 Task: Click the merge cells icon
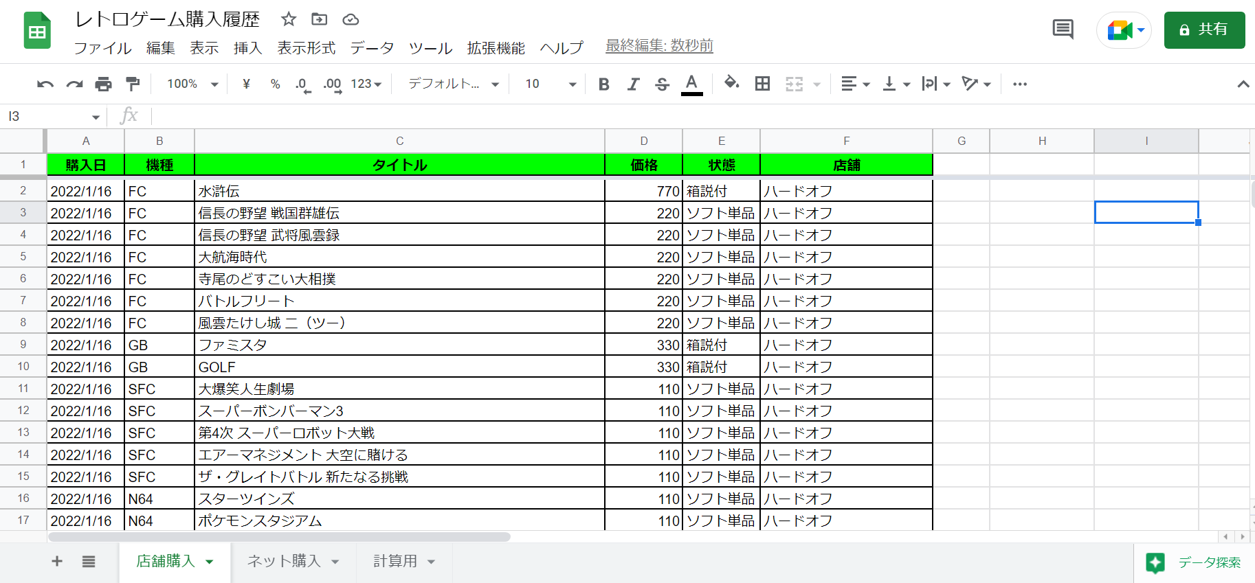[x=794, y=84]
